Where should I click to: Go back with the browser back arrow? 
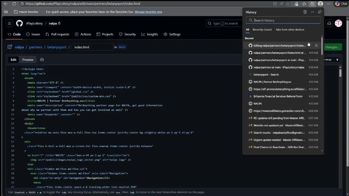point(6,4)
